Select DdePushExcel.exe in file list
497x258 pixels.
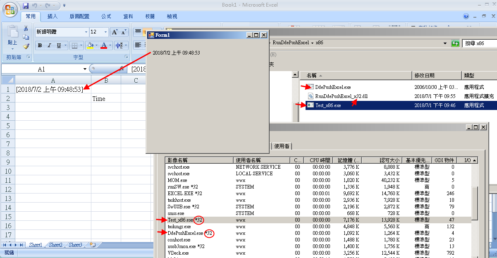pyautogui.click(x=333, y=87)
